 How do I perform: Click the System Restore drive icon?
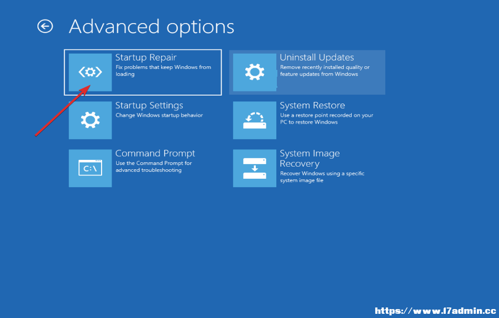[x=255, y=120]
